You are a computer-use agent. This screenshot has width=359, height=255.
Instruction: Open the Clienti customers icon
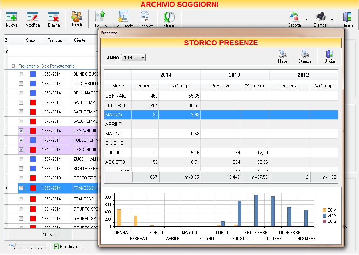coord(77,17)
